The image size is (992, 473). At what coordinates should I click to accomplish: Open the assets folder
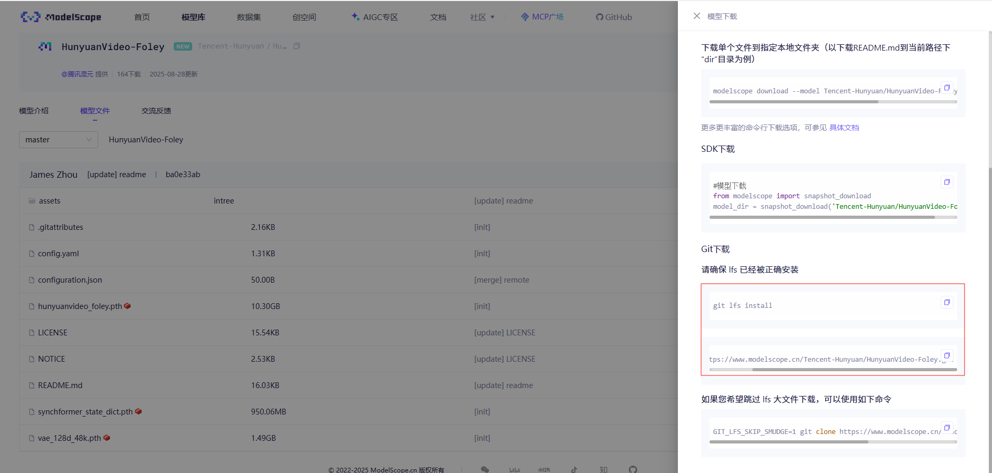pyautogui.click(x=50, y=201)
